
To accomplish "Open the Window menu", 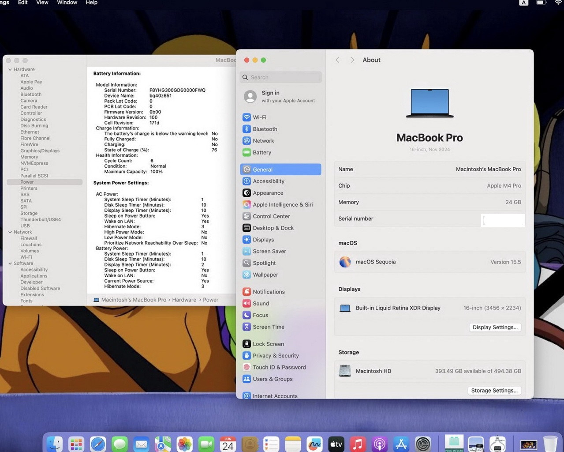I will pos(67,3).
